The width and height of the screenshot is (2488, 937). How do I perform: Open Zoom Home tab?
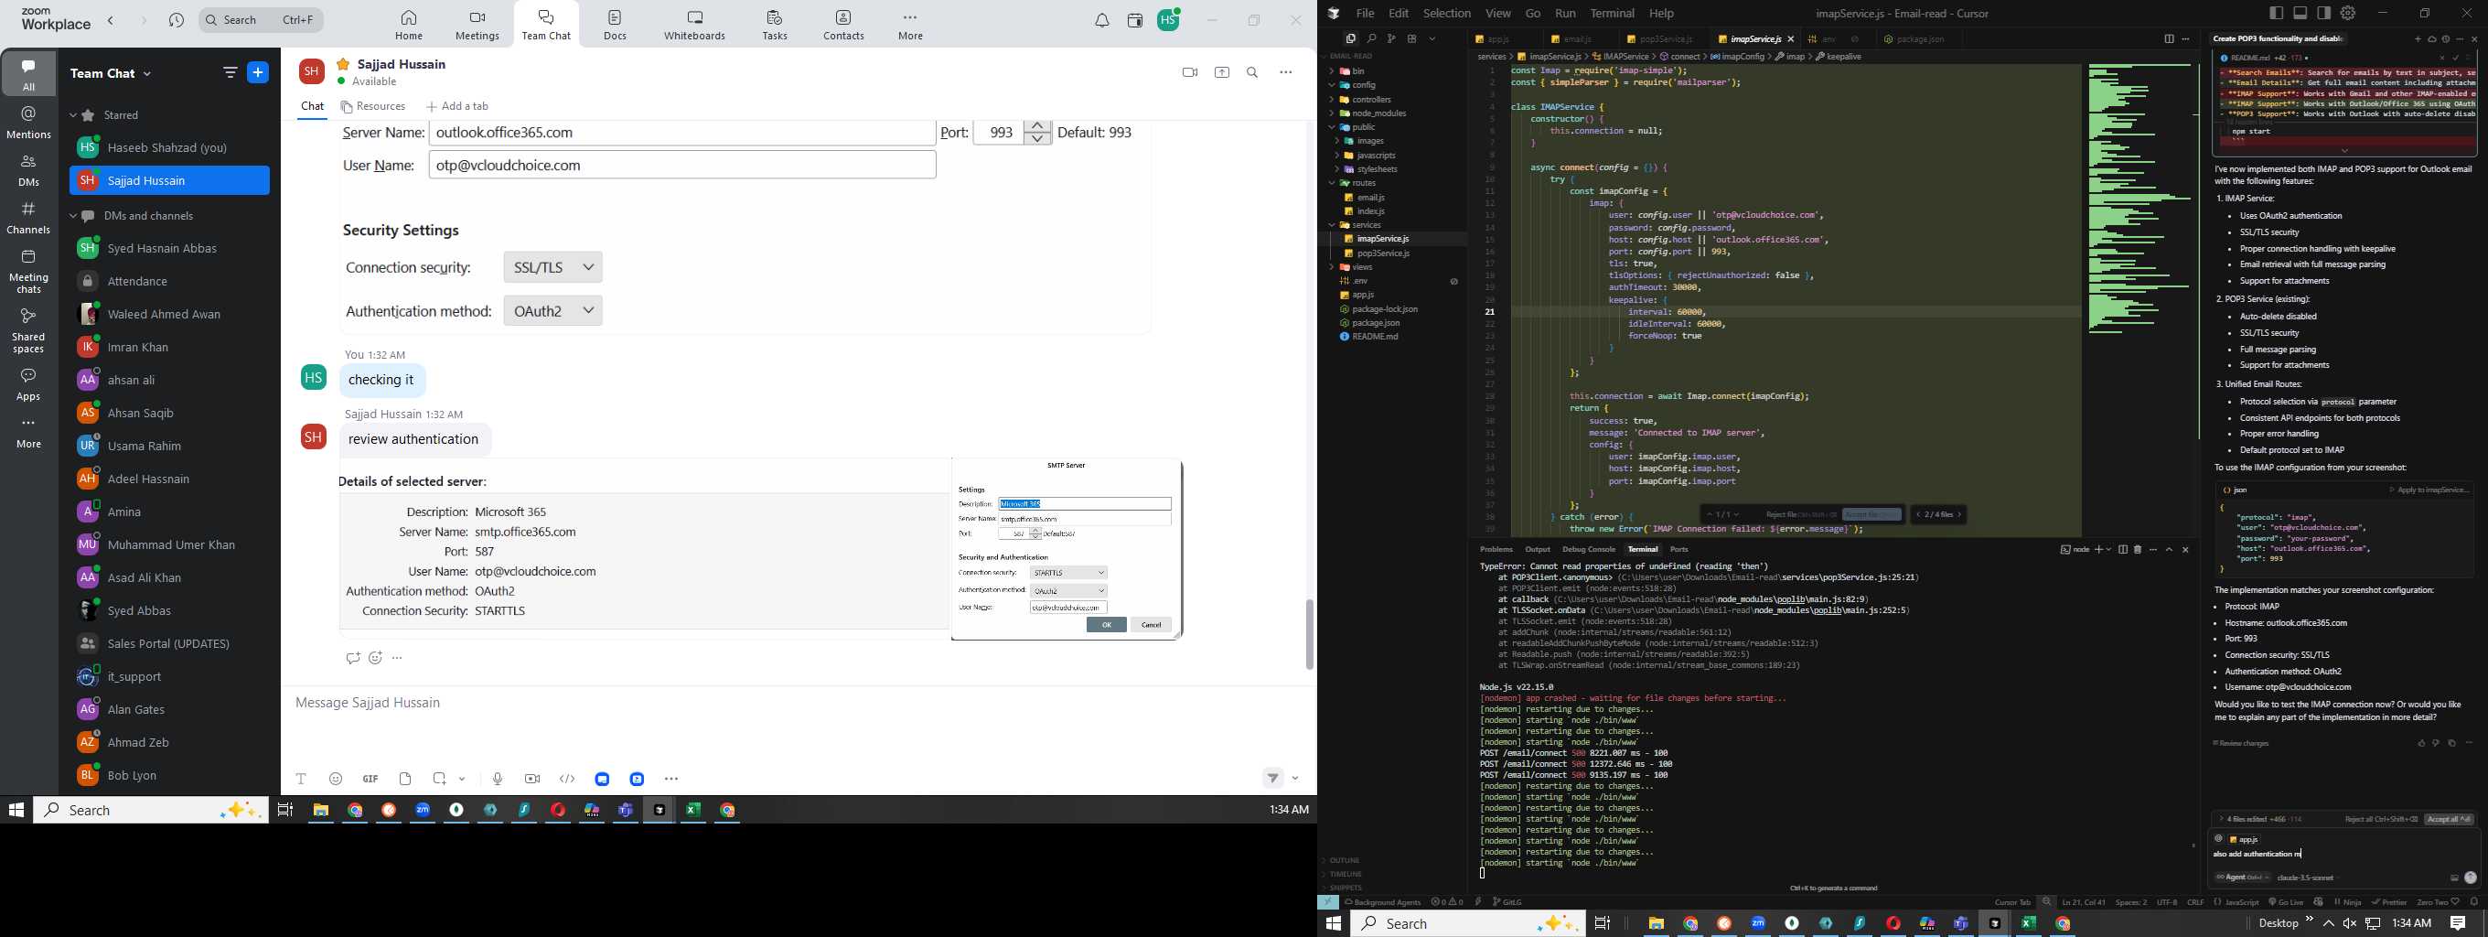409,25
